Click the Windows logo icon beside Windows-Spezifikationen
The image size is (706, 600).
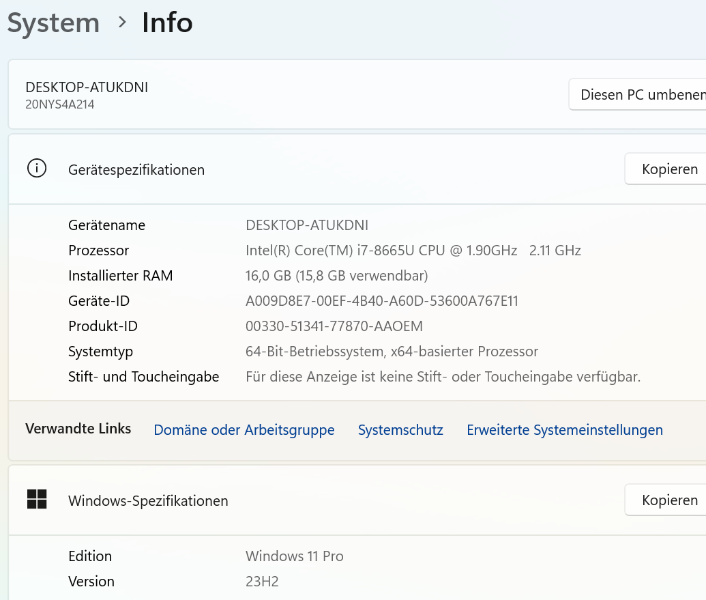(37, 499)
